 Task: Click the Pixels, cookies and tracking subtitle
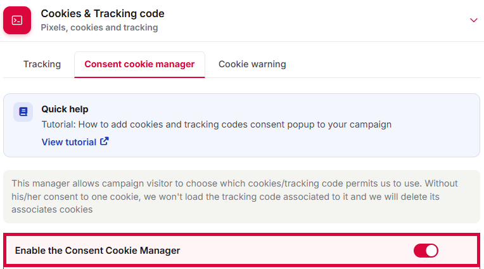[x=99, y=27]
